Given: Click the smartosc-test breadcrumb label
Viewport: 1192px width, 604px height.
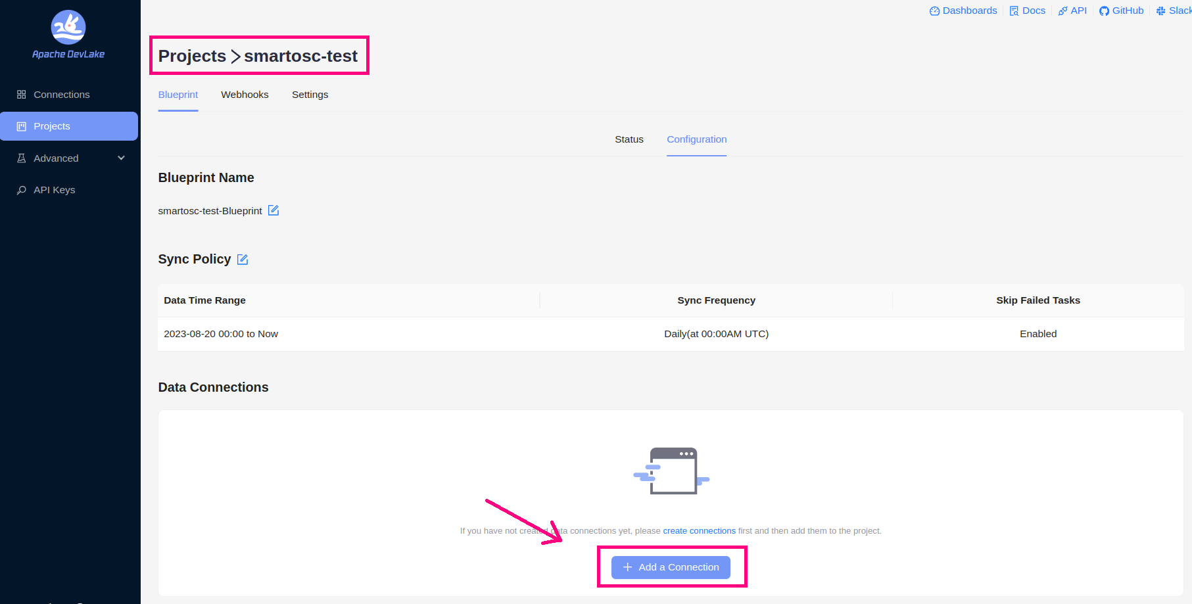Looking at the screenshot, I should coord(301,56).
